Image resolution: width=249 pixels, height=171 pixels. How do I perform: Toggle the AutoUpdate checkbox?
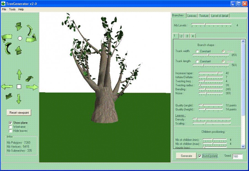[x=200, y=156]
